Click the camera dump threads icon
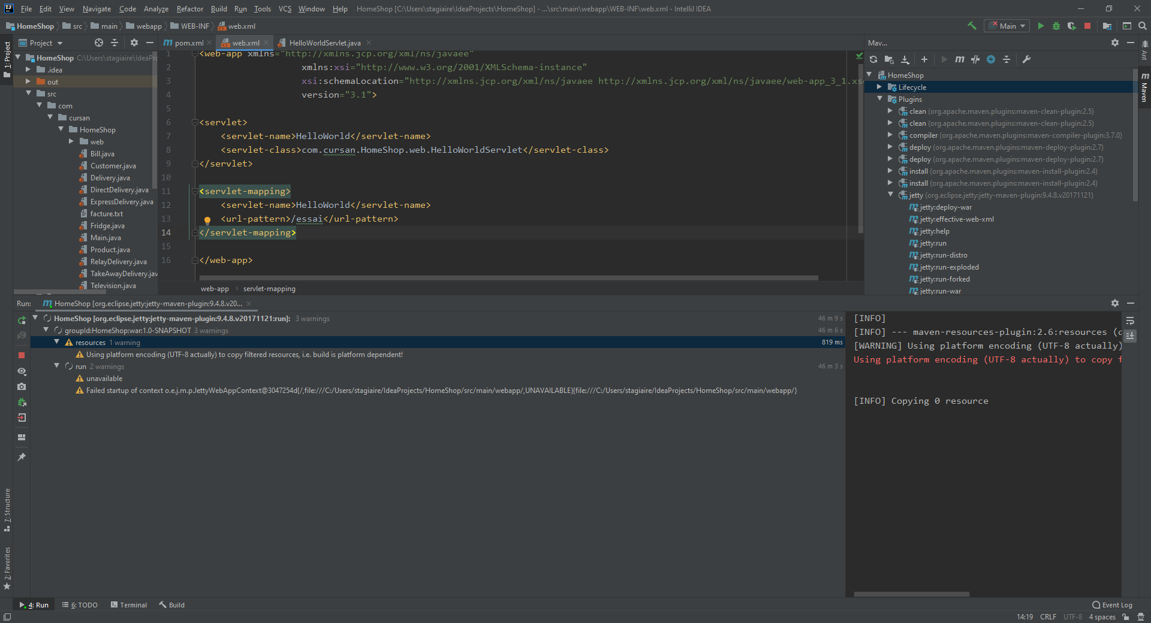1151x623 pixels. pyautogui.click(x=22, y=386)
